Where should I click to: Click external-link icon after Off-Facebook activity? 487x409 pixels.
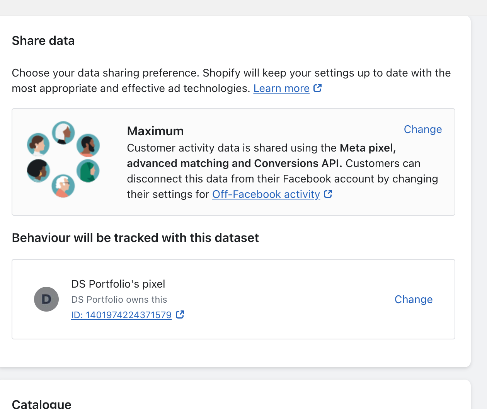(328, 194)
